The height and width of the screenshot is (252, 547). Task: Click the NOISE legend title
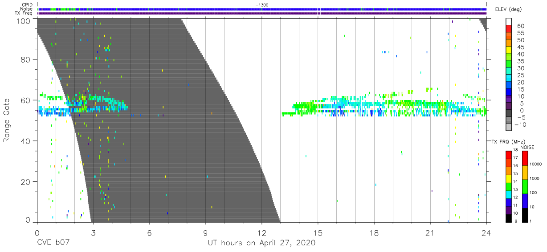528,147
